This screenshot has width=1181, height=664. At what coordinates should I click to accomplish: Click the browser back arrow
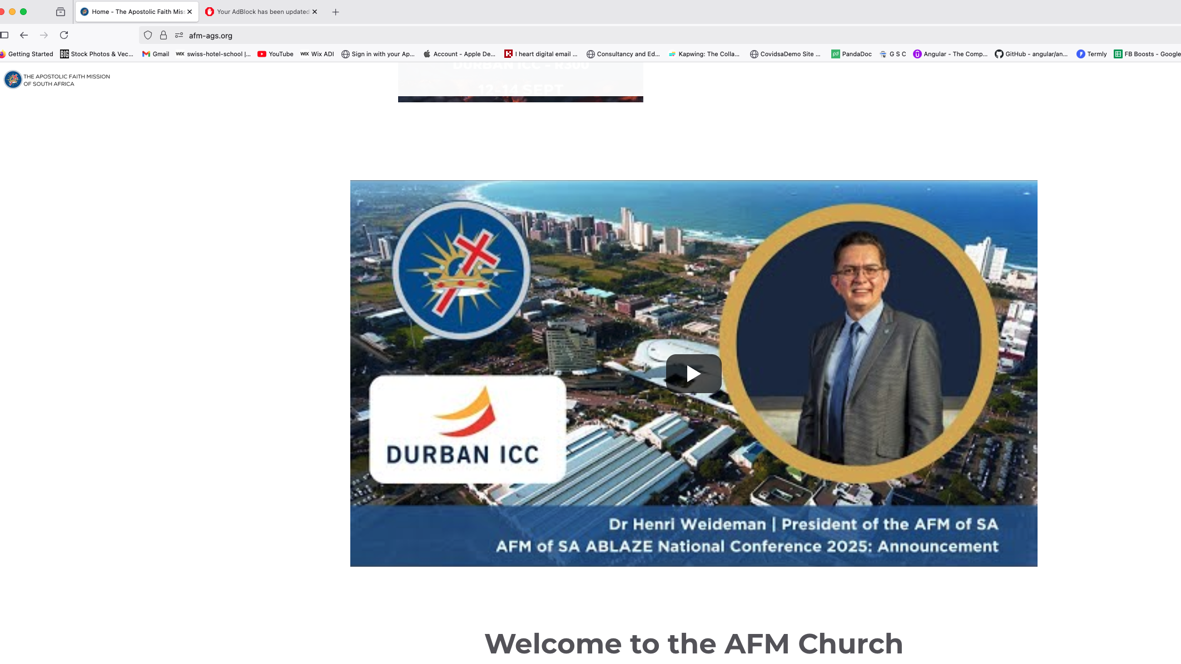pyautogui.click(x=24, y=35)
